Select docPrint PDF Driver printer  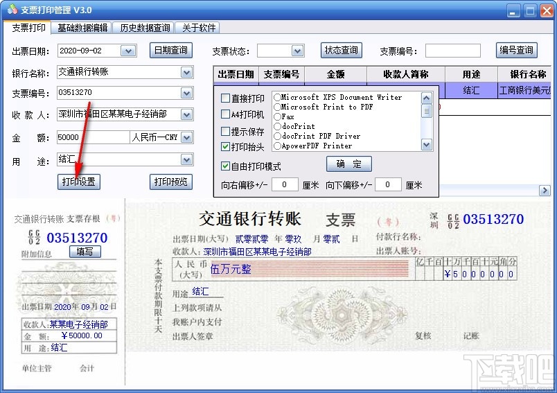pyautogui.click(x=277, y=136)
